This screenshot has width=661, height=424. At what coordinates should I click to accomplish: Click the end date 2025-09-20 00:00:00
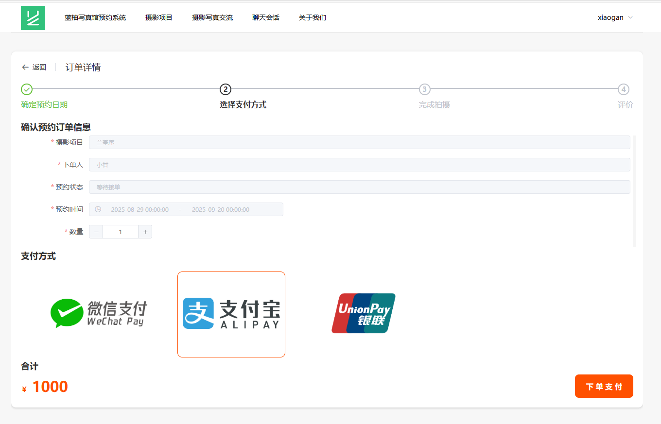pos(221,209)
